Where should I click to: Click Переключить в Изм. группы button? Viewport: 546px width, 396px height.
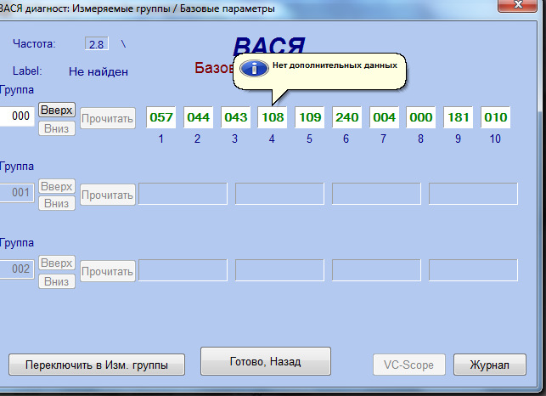click(97, 365)
